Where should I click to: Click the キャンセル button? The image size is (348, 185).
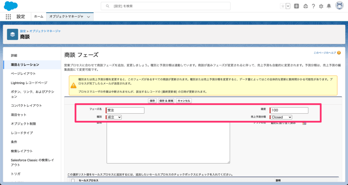184,101
